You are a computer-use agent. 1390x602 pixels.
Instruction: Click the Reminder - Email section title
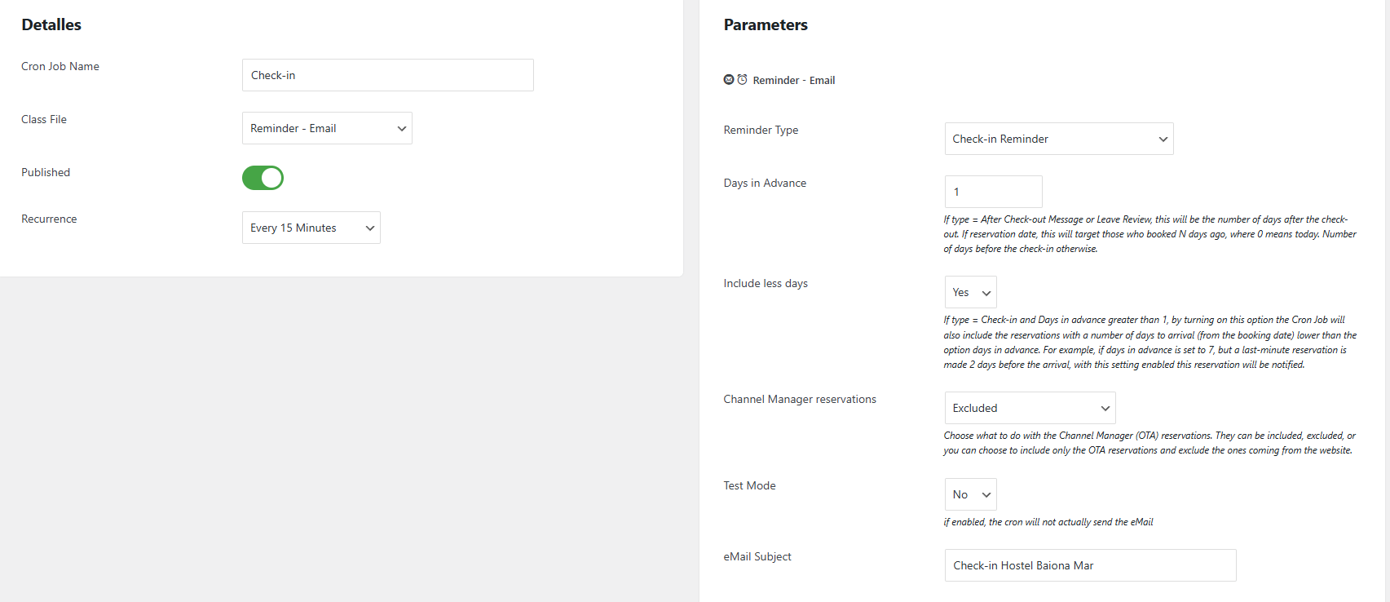click(793, 80)
